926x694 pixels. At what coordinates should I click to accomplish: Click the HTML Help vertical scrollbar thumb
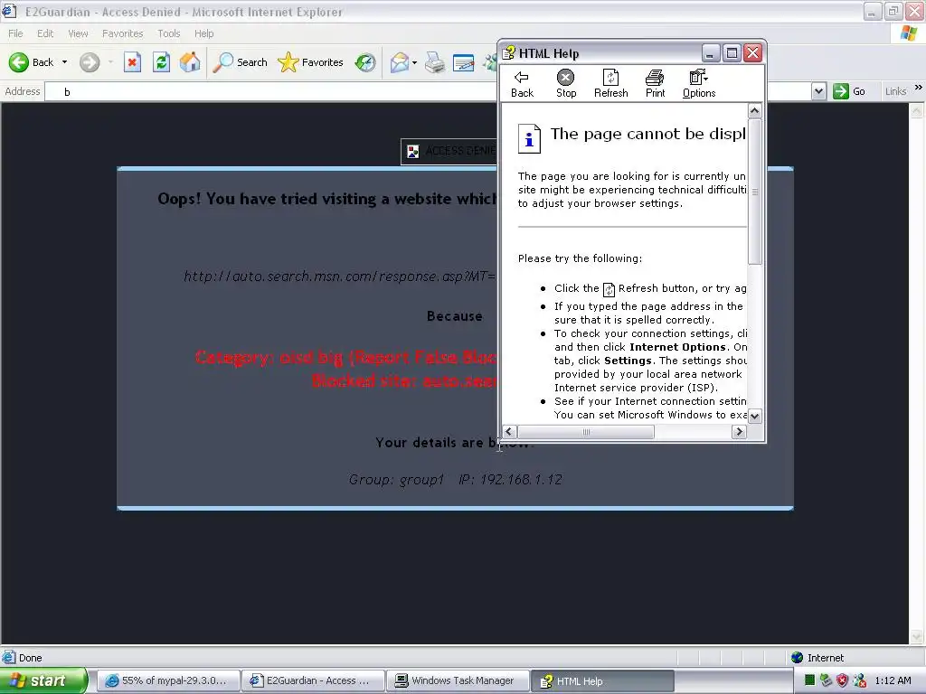click(754, 192)
